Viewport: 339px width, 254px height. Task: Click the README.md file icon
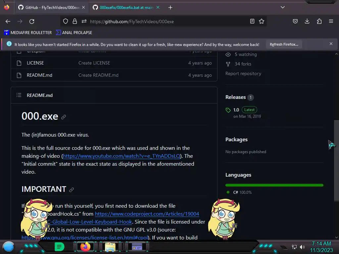(19, 75)
